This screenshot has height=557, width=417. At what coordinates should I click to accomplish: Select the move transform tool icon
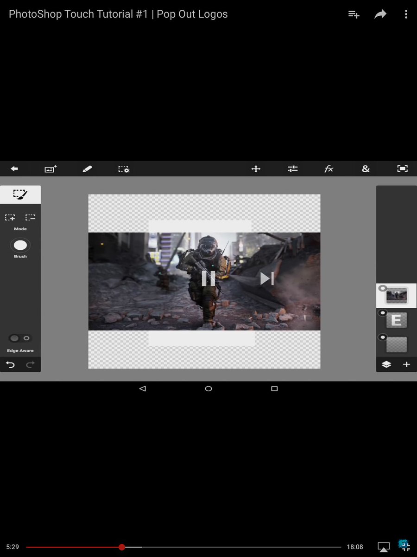(x=256, y=169)
